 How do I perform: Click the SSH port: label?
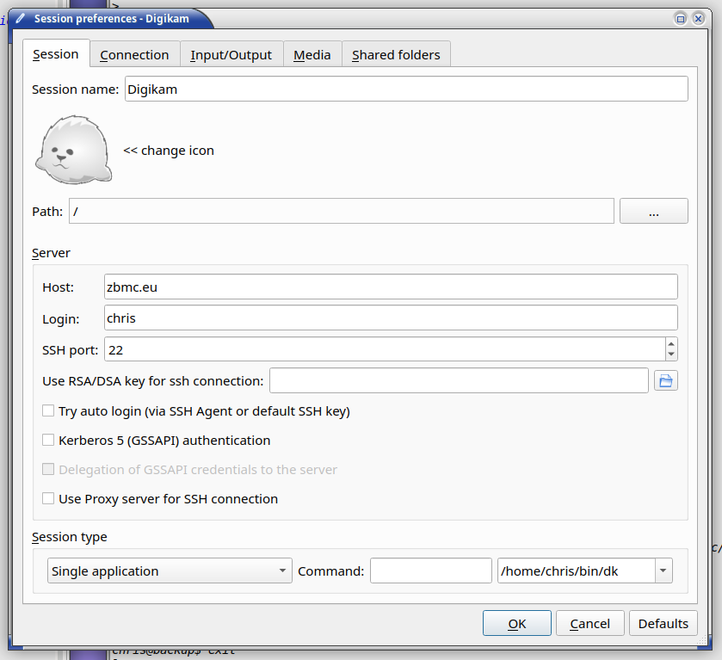coord(71,350)
